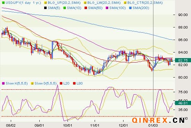Image resolution: width=191 pixels, height=128 pixels.
Task: Click the 49.81 stochastic value tag
Action: [x=183, y=103]
